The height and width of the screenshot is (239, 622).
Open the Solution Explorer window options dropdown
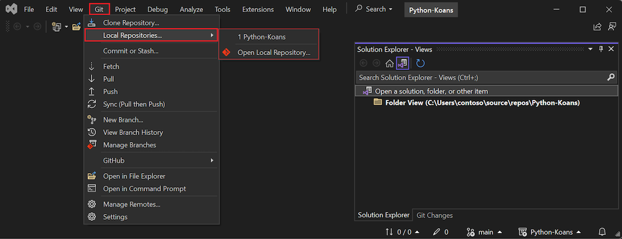click(x=590, y=49)
